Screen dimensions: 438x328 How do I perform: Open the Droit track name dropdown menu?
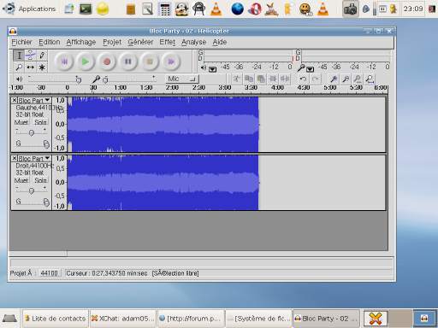[34, 158]
